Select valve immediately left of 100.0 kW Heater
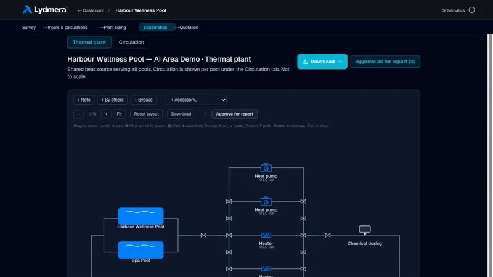 point(229,235)
